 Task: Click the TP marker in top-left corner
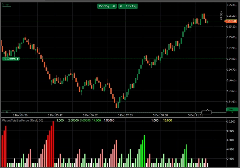point(7,5)
